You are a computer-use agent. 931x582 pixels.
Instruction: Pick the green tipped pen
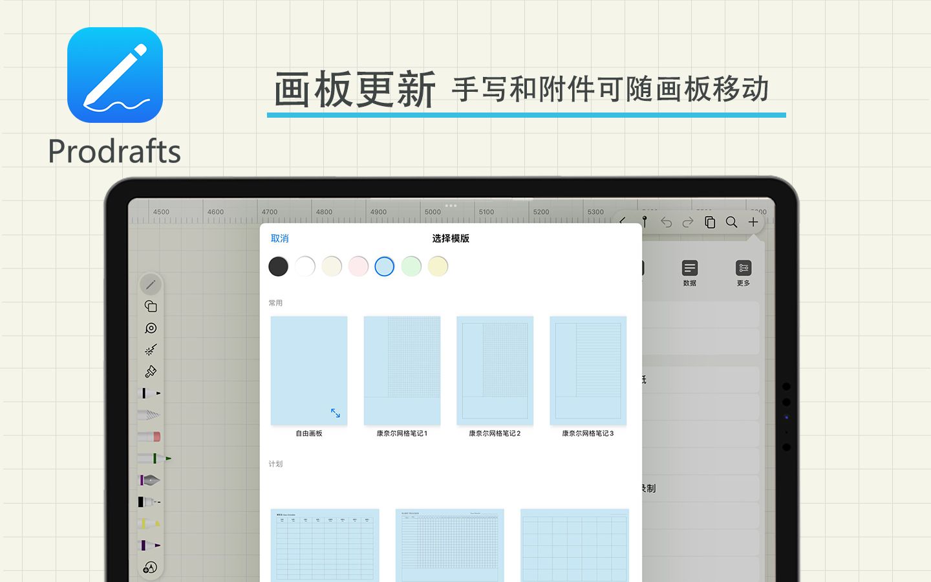154,458
